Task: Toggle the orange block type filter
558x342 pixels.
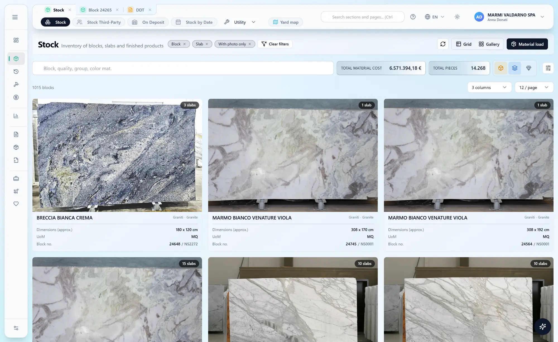Action: click(x=501, y=68)
